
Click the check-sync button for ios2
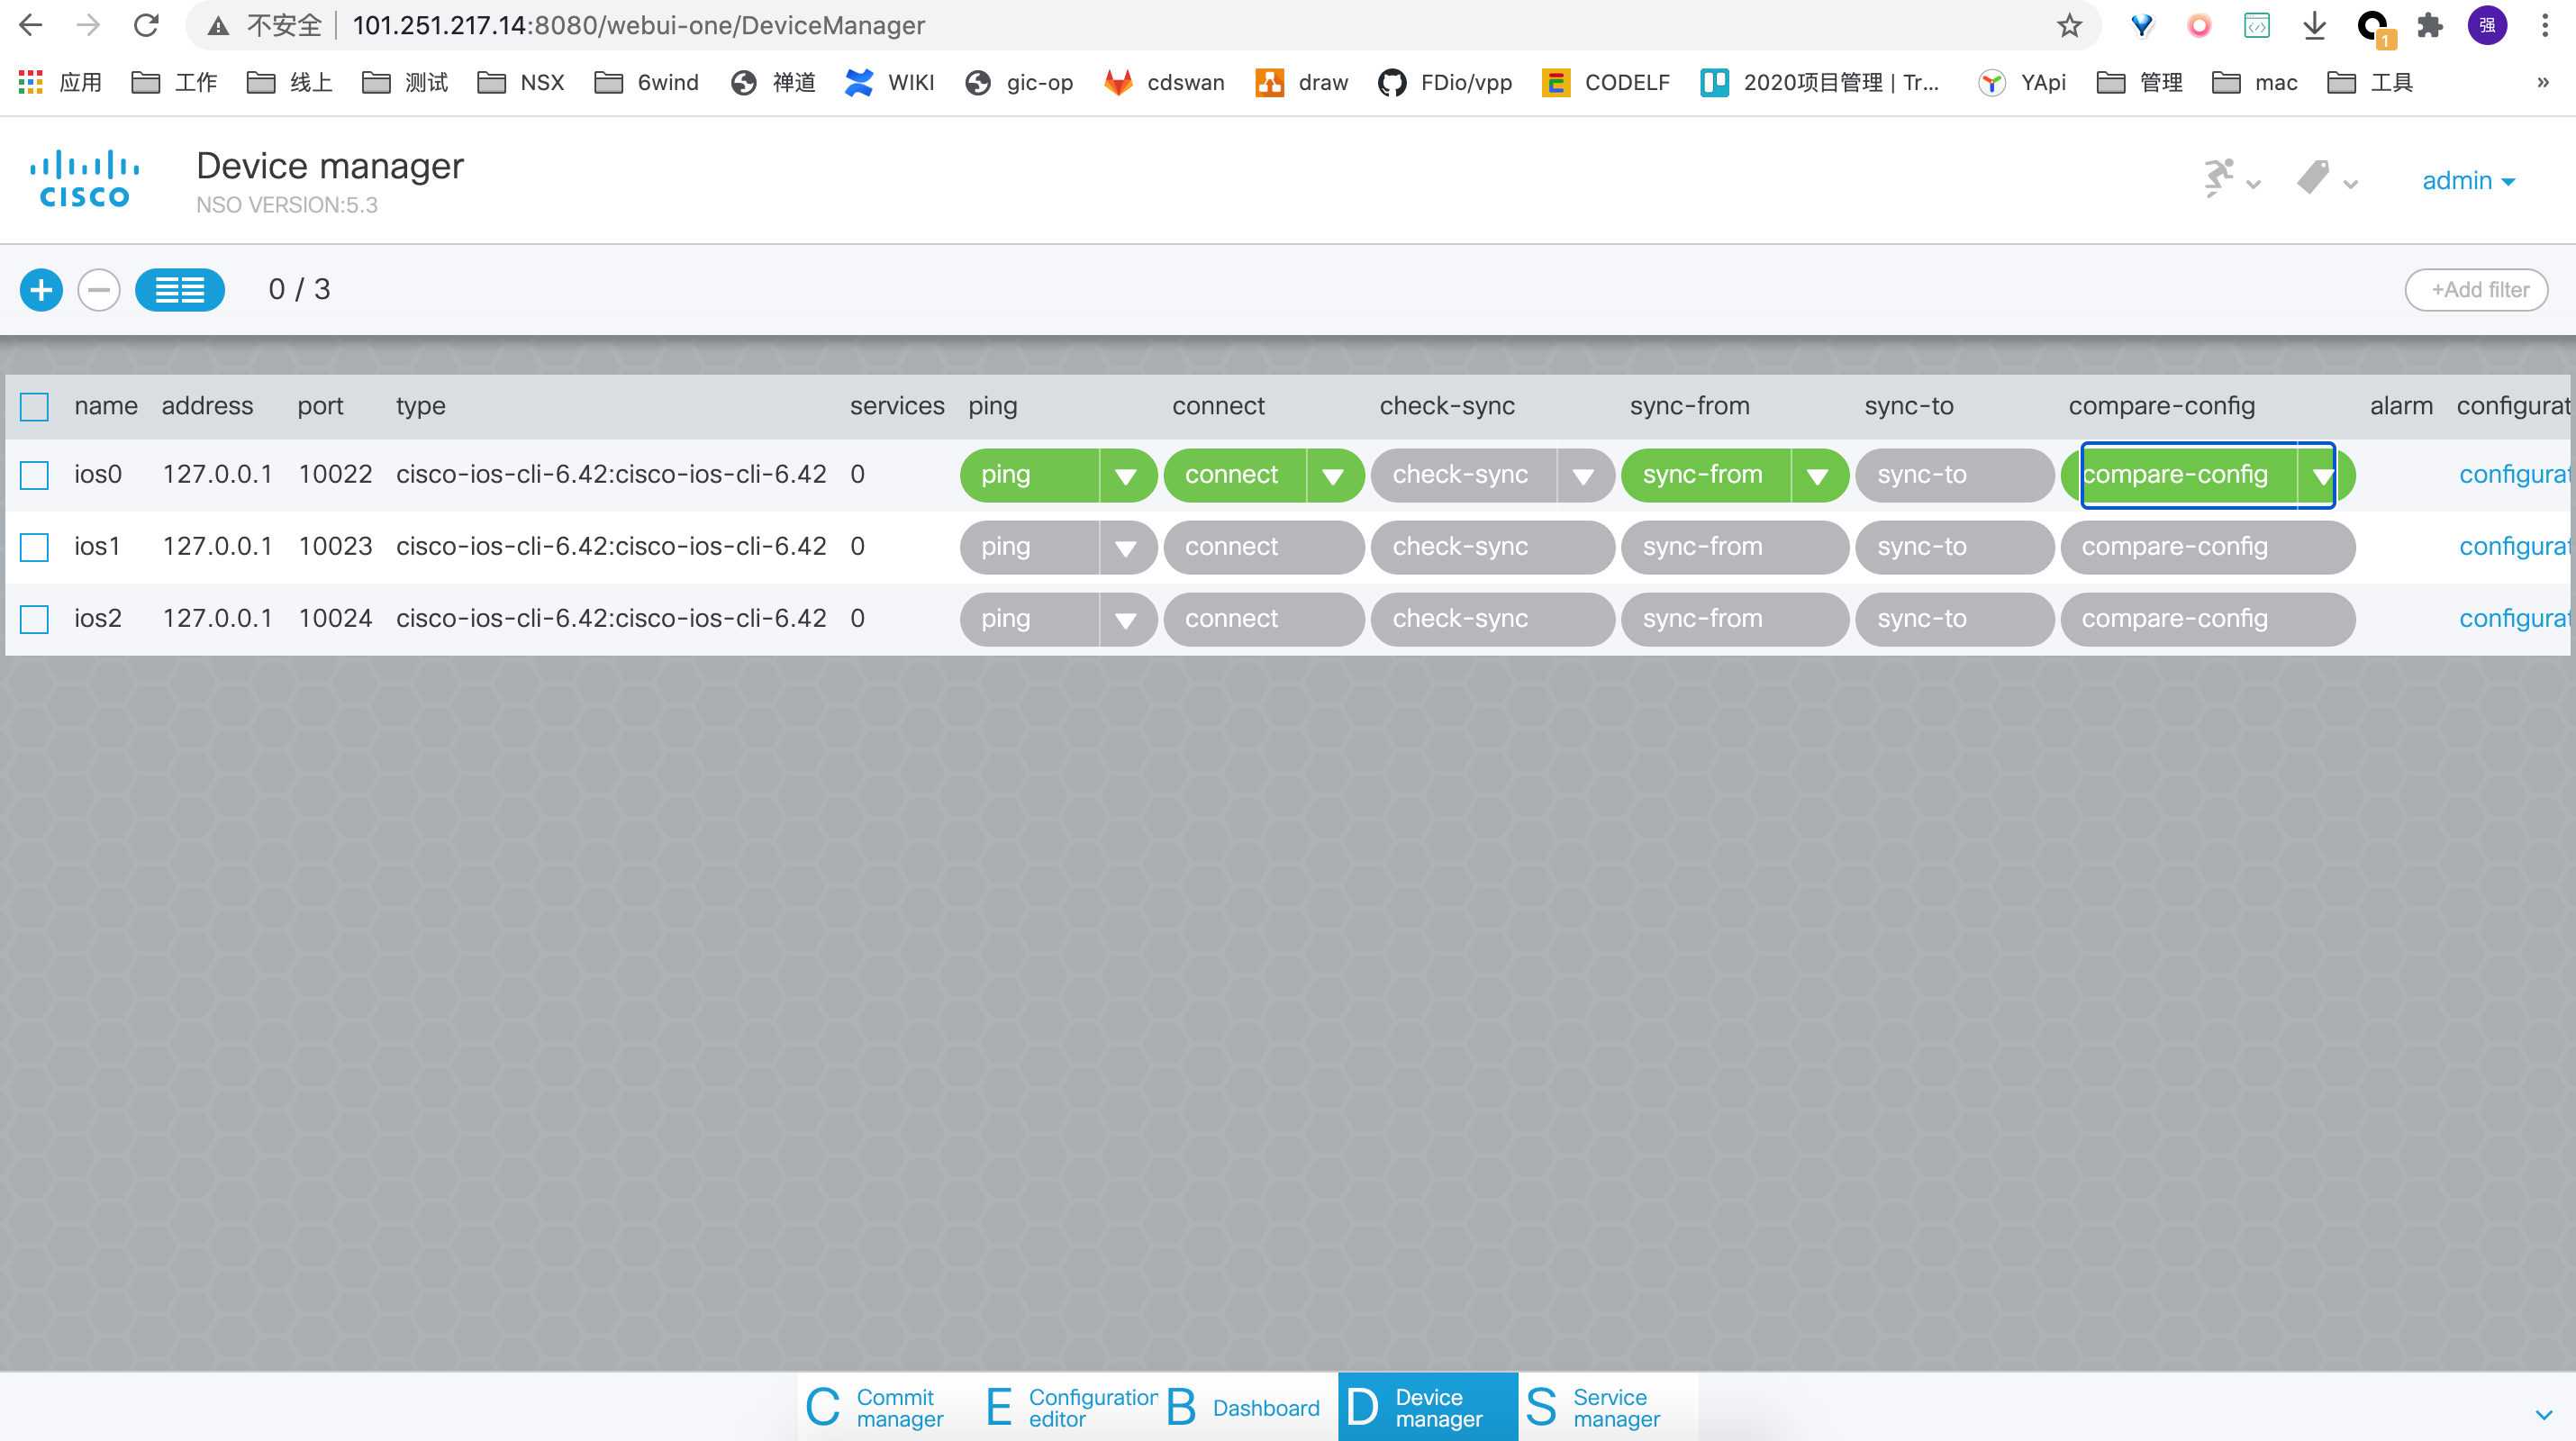[x=1492, y=619]
